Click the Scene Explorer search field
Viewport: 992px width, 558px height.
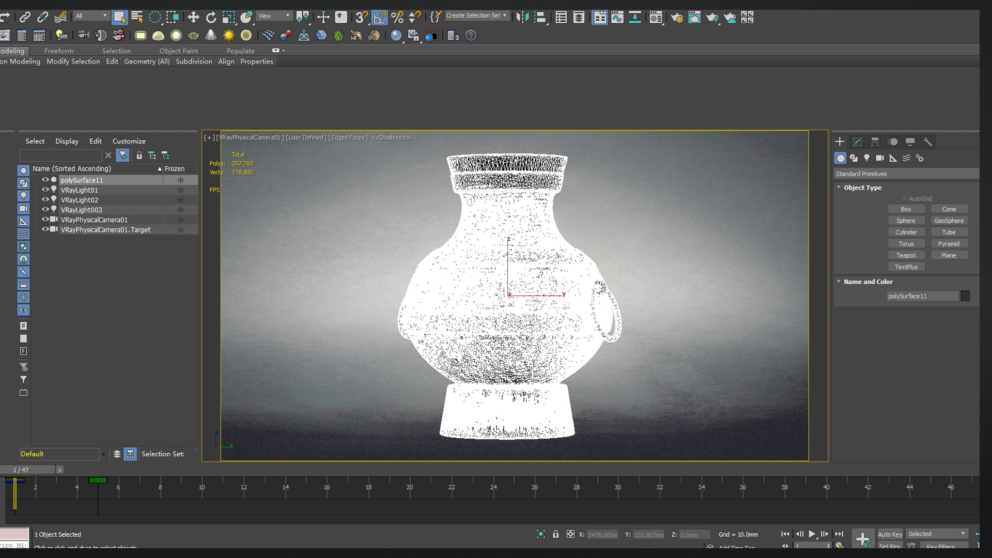tap(60, 155)
